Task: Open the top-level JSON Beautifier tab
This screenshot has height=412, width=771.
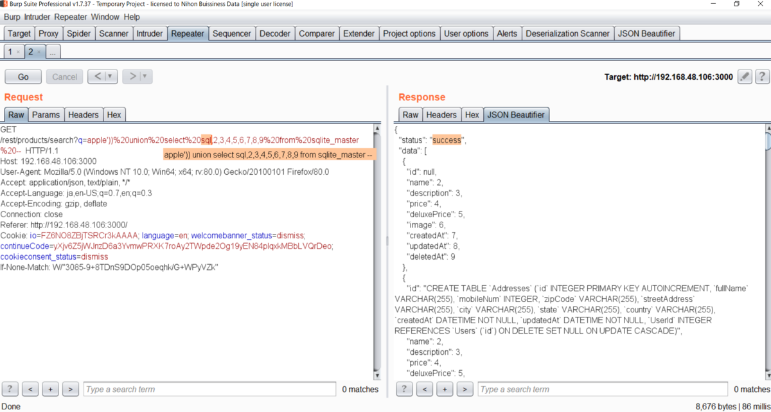Action: (647, 33)
